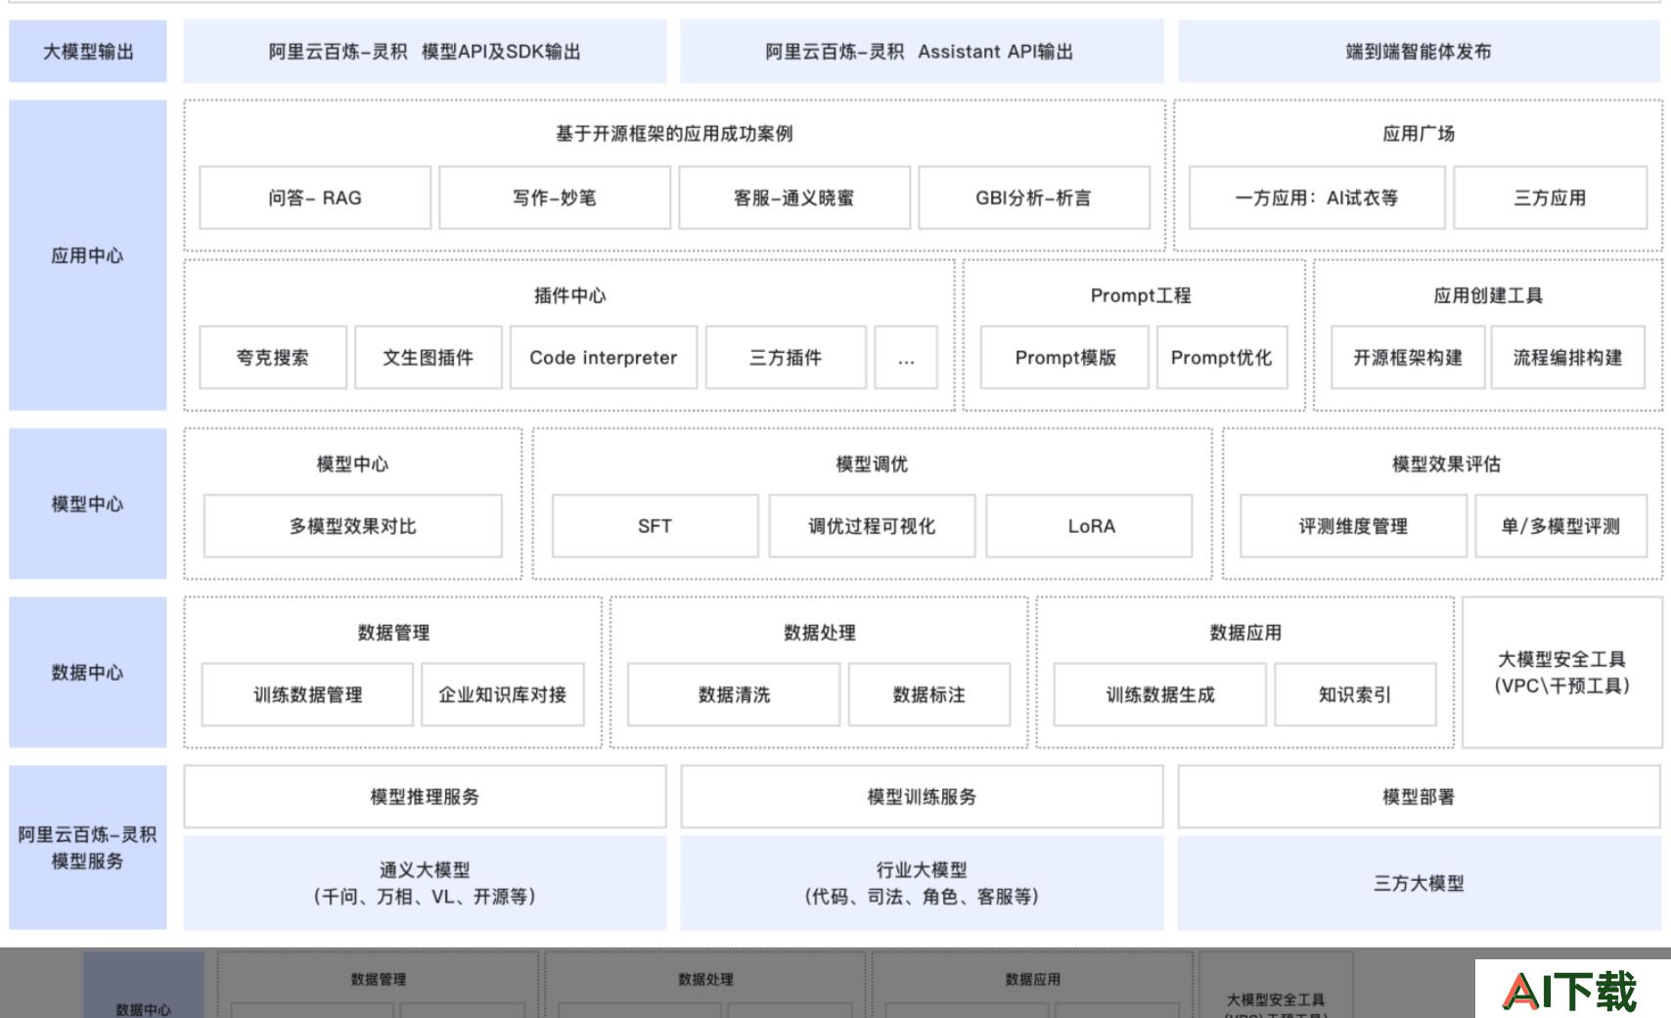Click the 模型推理服务 box

tap(425, 797)
